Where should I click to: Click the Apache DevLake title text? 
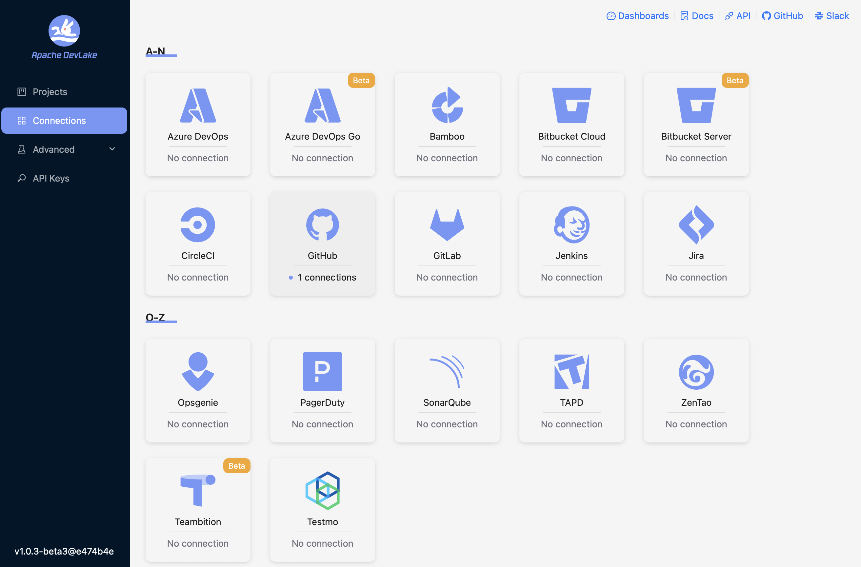(x=64, y=55)
